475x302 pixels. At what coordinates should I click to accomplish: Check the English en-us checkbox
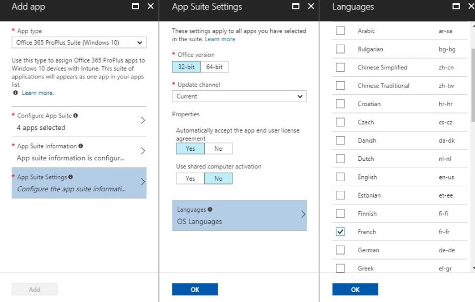[x=340, y=177]
